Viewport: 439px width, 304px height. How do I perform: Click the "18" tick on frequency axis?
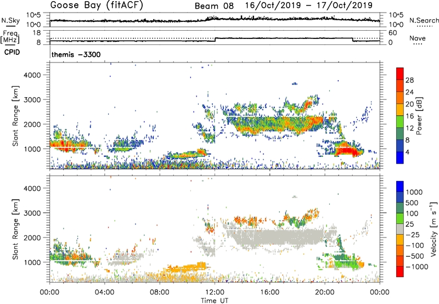(x=36, y=32)
